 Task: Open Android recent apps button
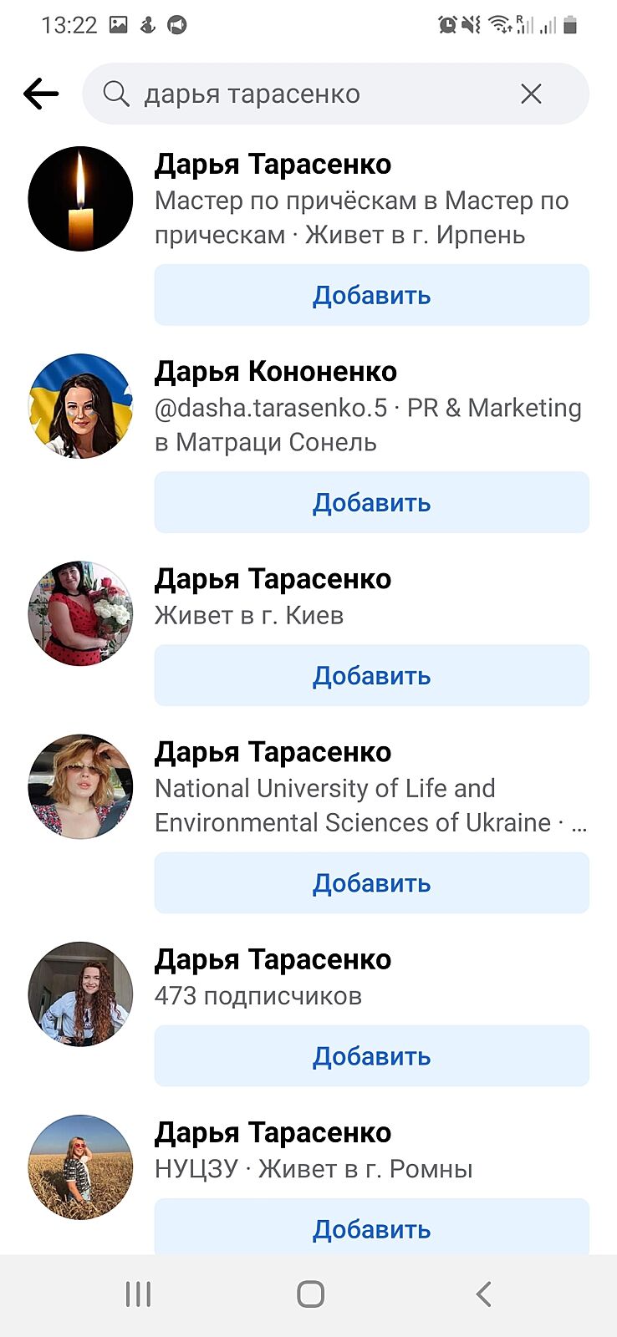pos(138,1294)
